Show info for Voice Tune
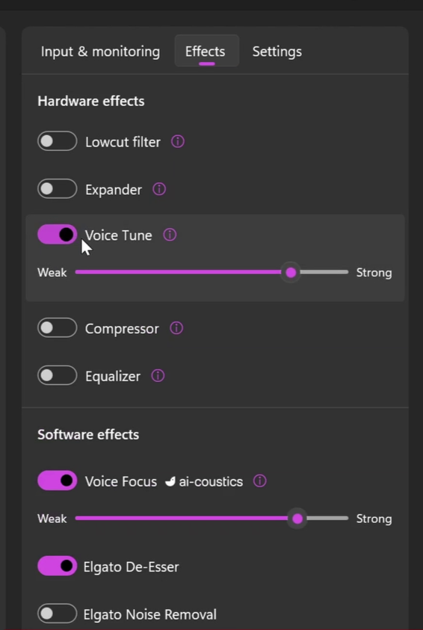The height and width of the screenshot is (630, 423). tap(170, 235)
